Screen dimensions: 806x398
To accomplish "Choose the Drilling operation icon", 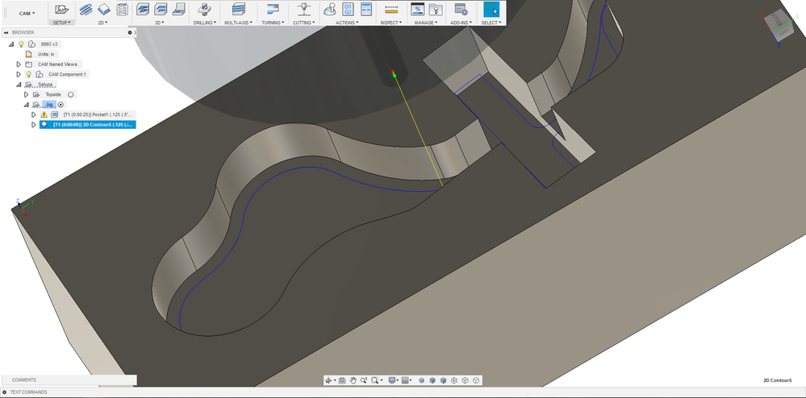I will tap(204, 10).
